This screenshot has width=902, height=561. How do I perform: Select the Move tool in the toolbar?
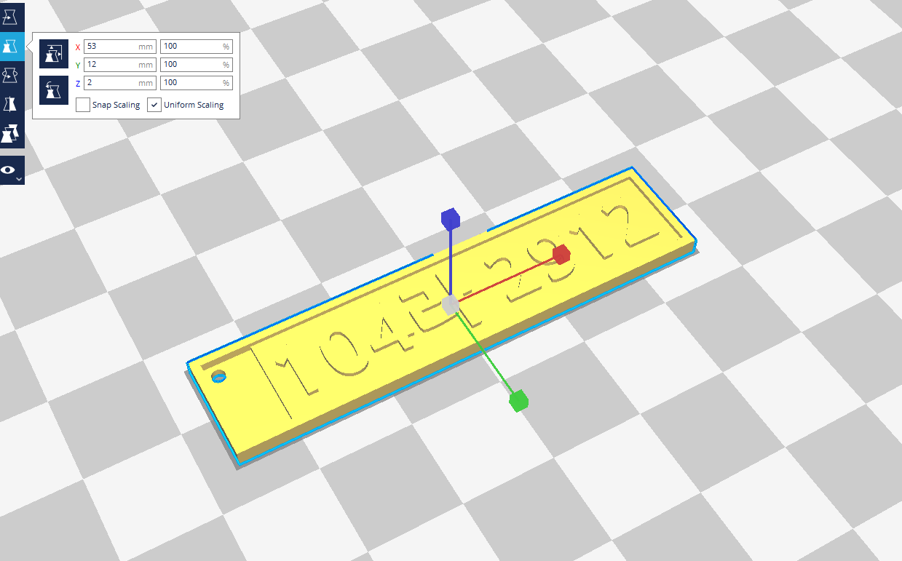pyautogui.click(x=10, y=17)
